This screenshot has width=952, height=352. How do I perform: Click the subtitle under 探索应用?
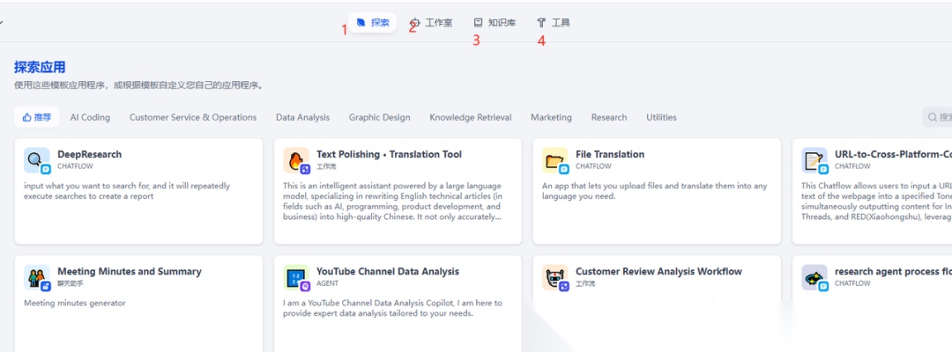(x=139, y=85)
